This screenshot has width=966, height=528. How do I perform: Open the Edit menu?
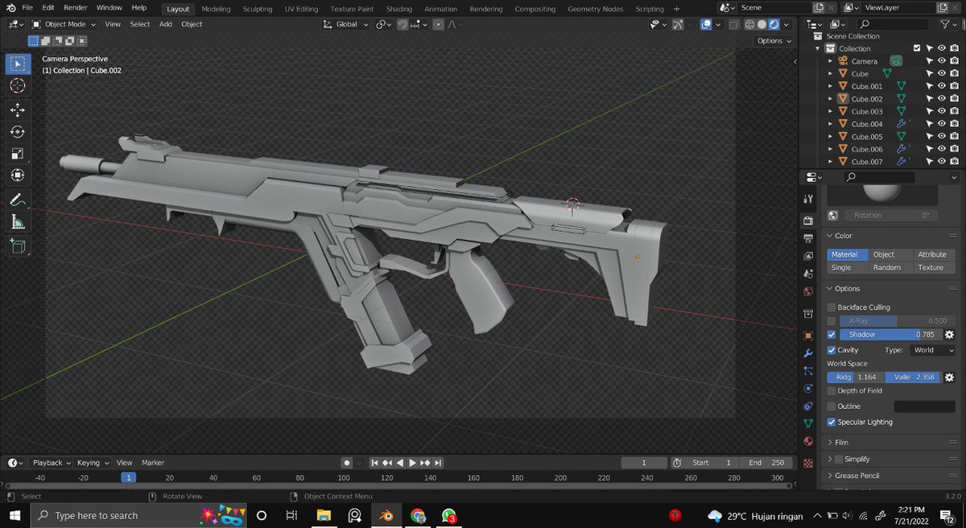pyautogui.click(x=48, y=7)
